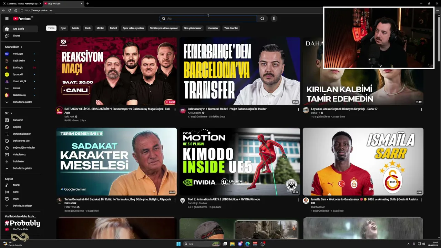441x248 pixels.
Task: Open YouTube Kids
Action: click(x=21, y=229)
